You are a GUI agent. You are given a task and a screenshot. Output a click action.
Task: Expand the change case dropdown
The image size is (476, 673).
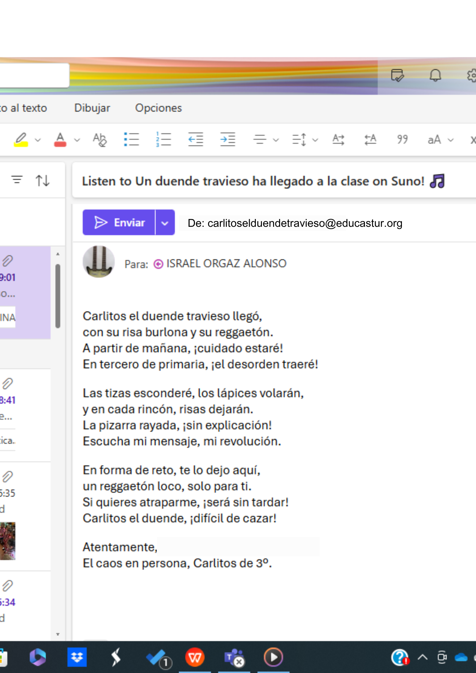pos(451,140)
